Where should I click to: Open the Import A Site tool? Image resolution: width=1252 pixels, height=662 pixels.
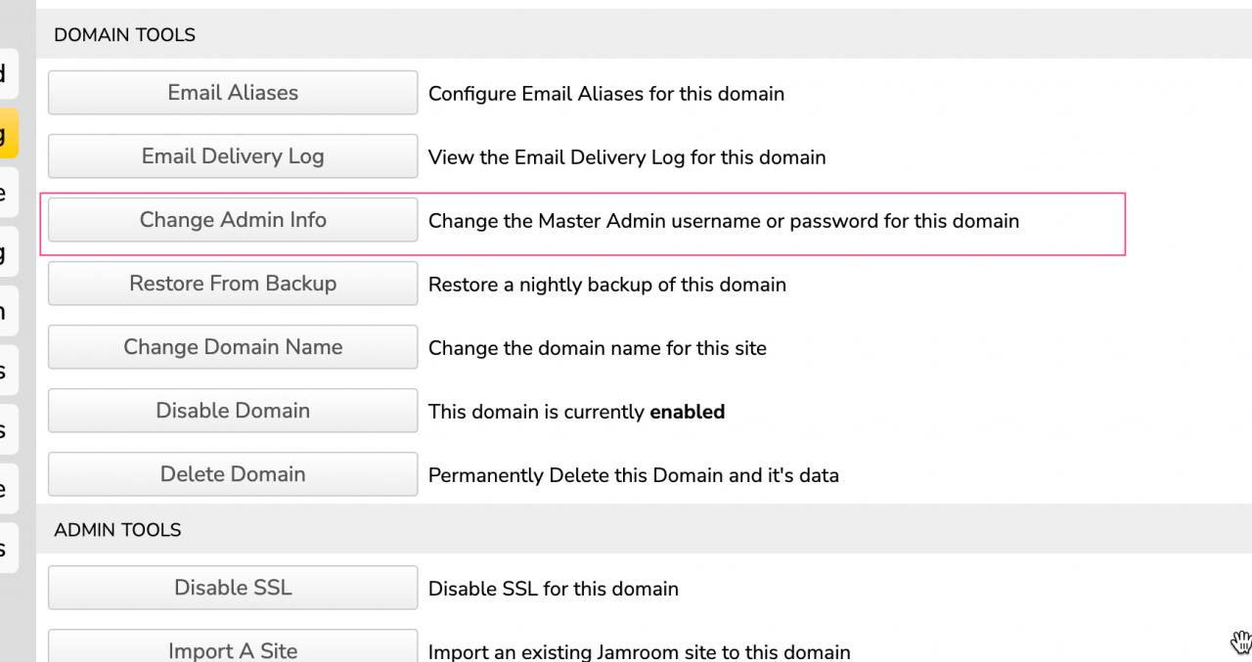[233, 647]
